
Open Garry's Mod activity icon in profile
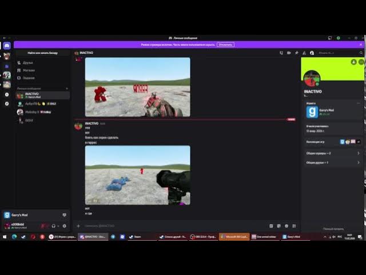[x=312, y=112]
